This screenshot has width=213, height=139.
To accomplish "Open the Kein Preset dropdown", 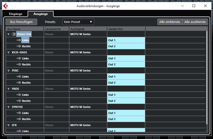I will (x=78, y=22).
